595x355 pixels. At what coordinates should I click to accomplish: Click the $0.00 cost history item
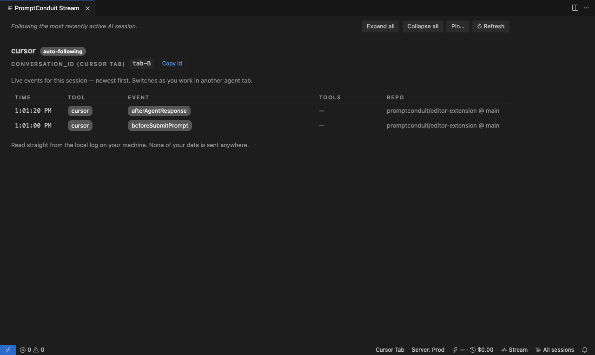click(x=482, y=350)
